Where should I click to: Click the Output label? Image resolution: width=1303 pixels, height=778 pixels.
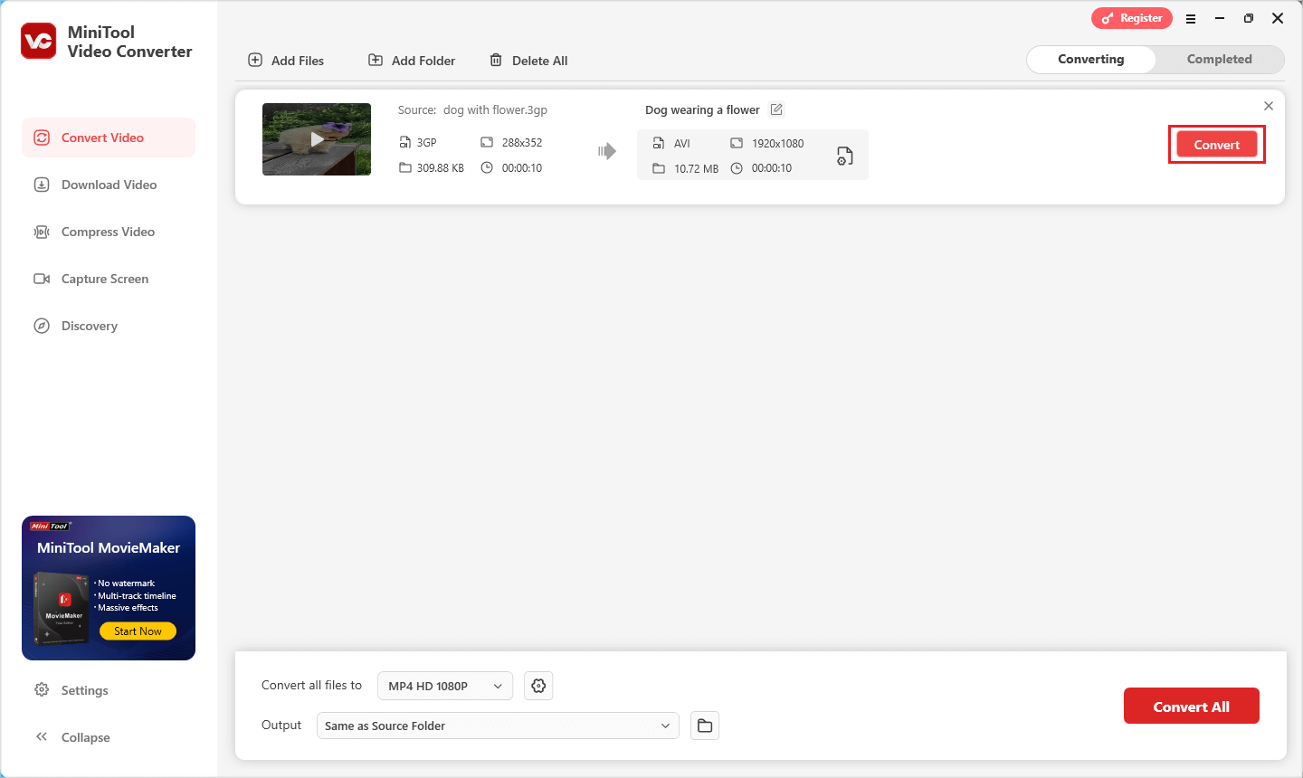click(x=281, y=725)
